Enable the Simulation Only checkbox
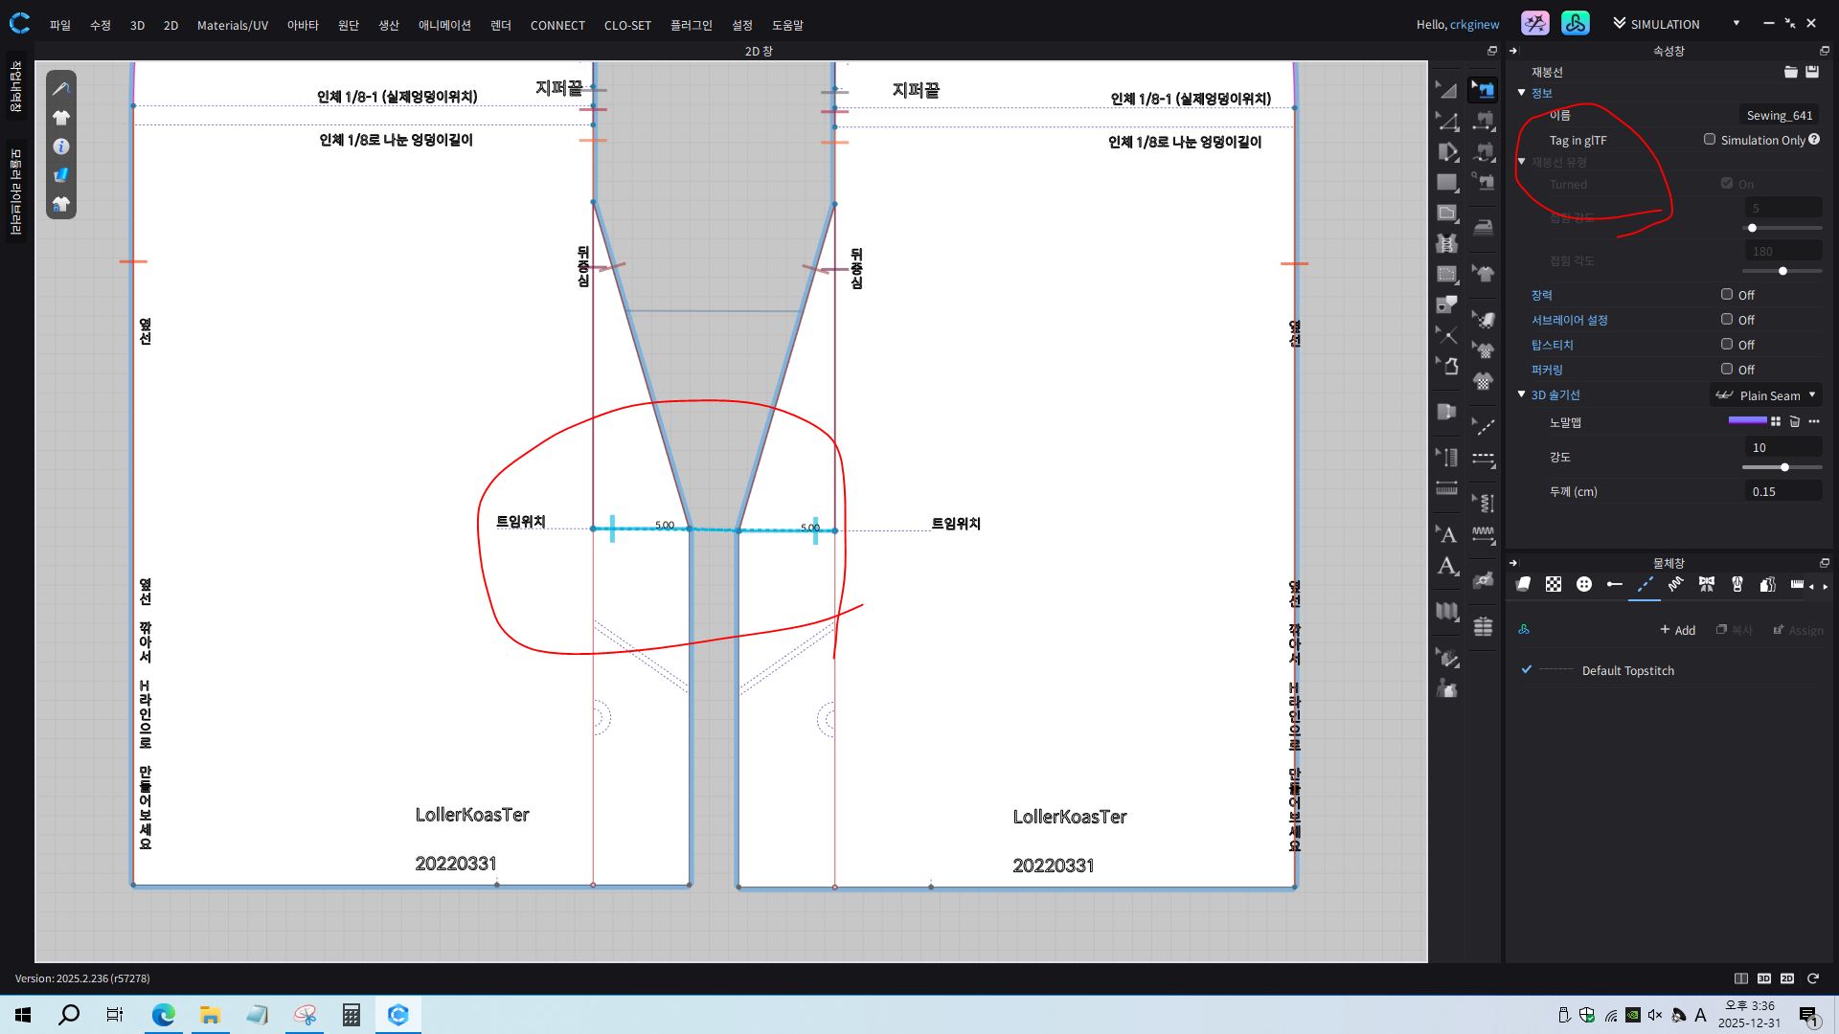1839x1034 pixels. tap(1710, 140)
